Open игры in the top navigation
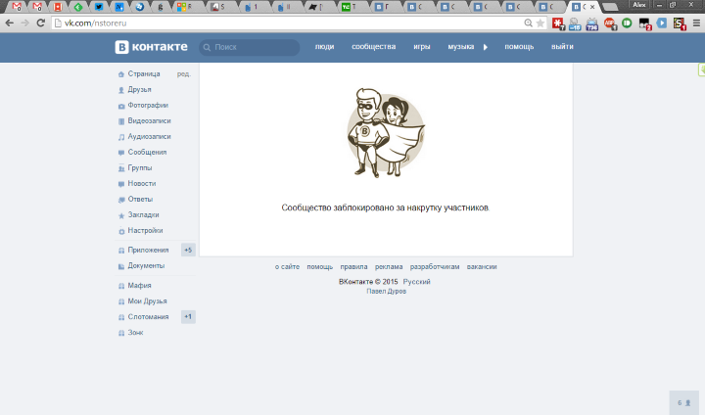 pyautogui.click(x=422, y=47)
